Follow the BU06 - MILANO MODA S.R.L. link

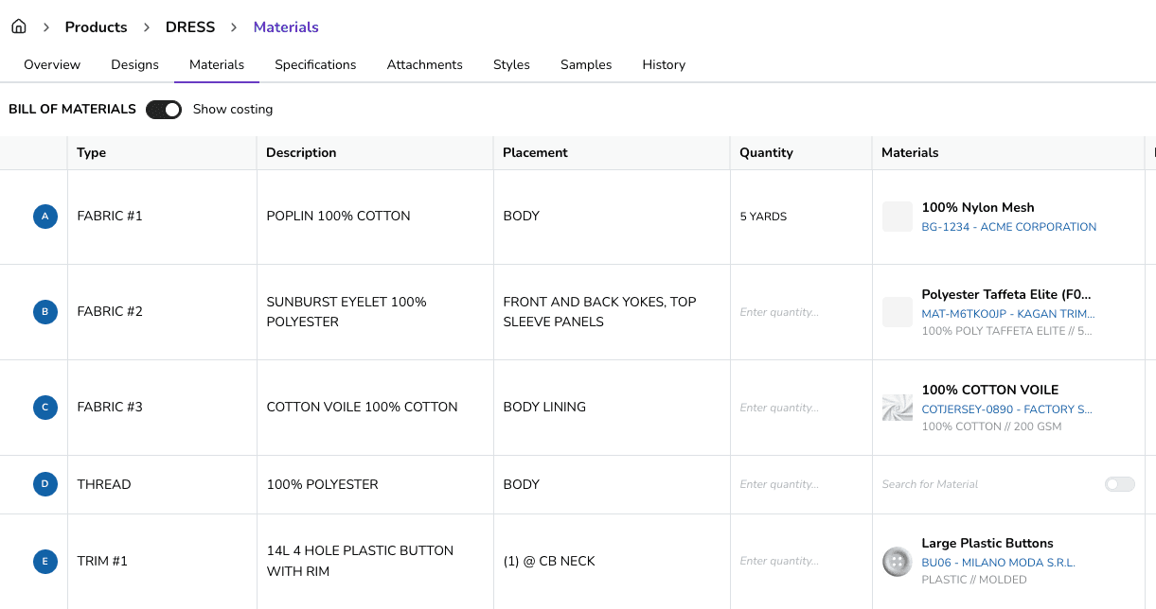tap(998, 563)
